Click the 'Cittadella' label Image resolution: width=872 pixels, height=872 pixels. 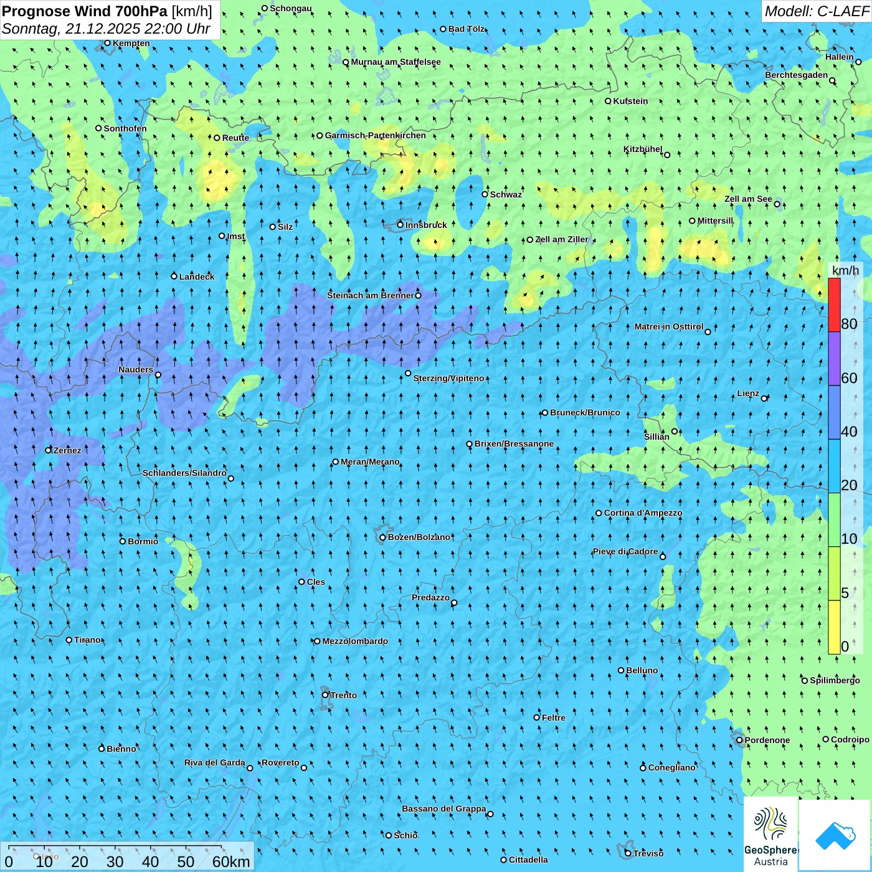[x=528, y=860]
